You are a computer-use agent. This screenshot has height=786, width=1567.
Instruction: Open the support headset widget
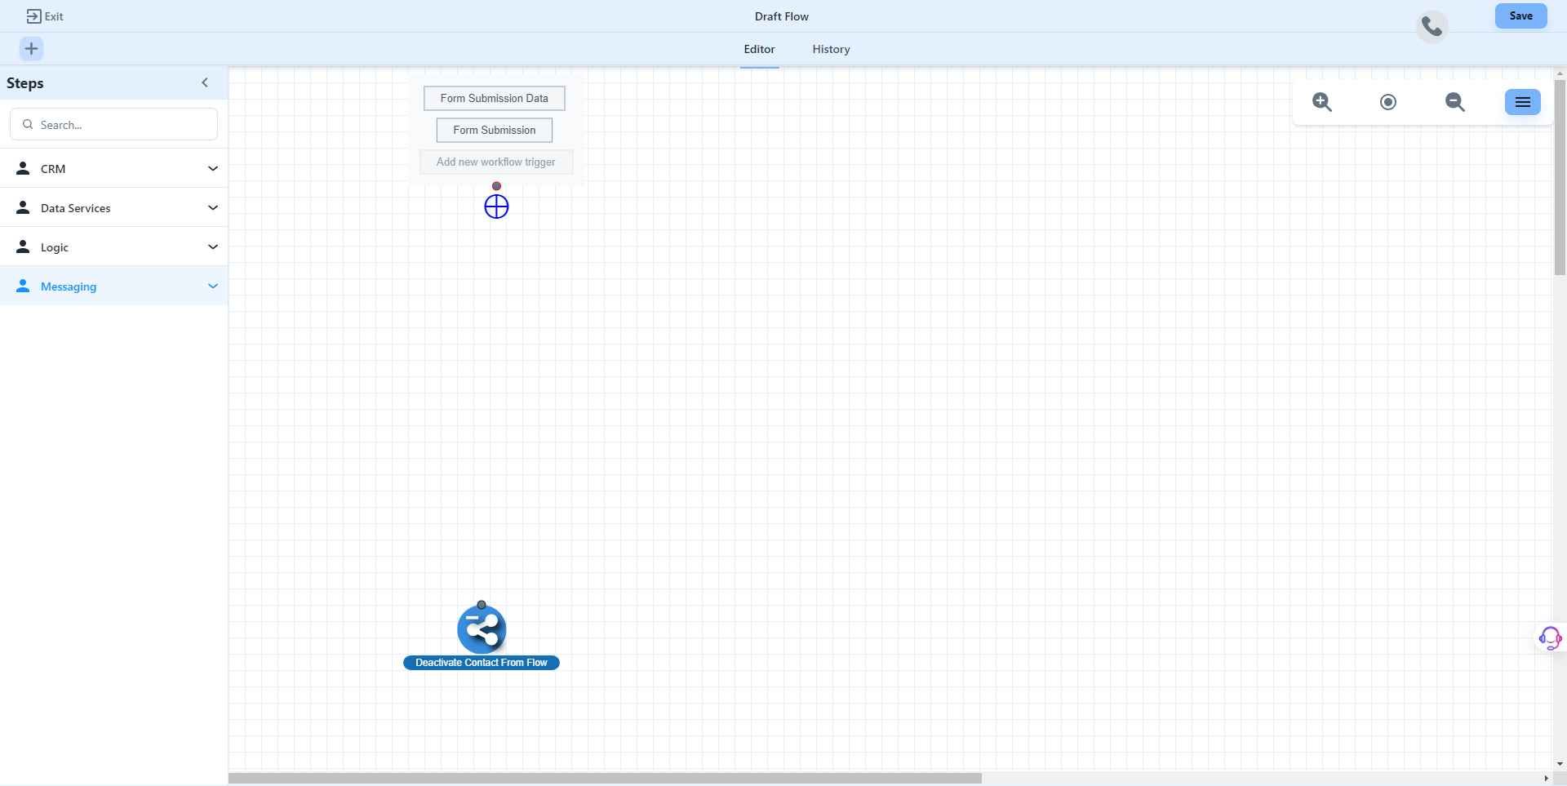[1550, 637]
